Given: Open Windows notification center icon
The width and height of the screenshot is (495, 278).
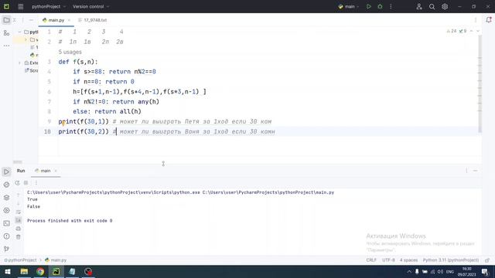Looking at the screenshot, I should [485, 272].
